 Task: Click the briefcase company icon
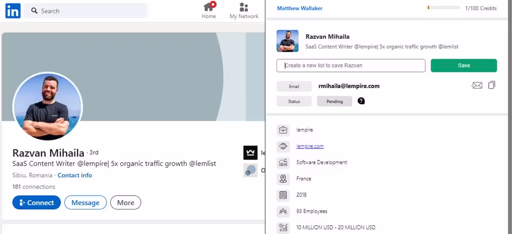click(283, 130)
